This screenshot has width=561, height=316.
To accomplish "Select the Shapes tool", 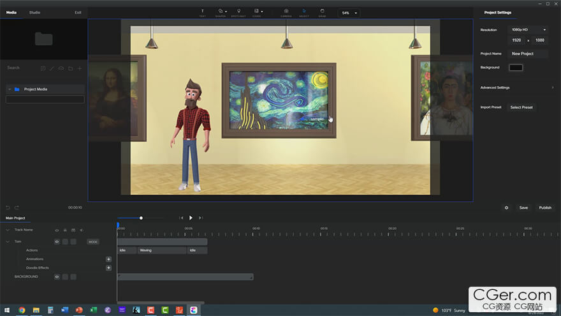I will (x=221, y=13).
